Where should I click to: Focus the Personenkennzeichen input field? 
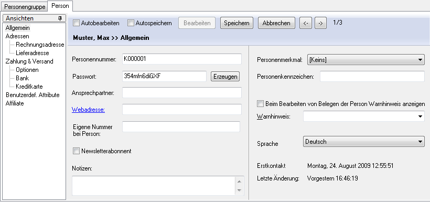(x=372, y=76)
